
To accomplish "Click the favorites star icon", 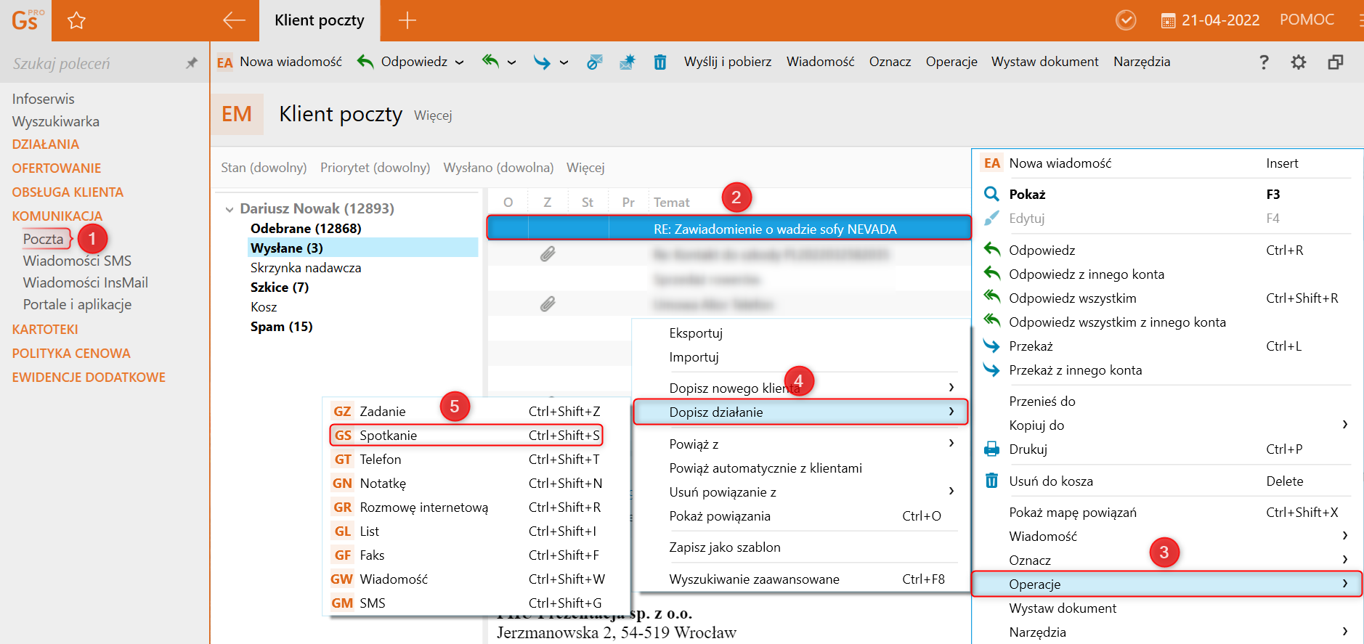I will tap(76, 20).
